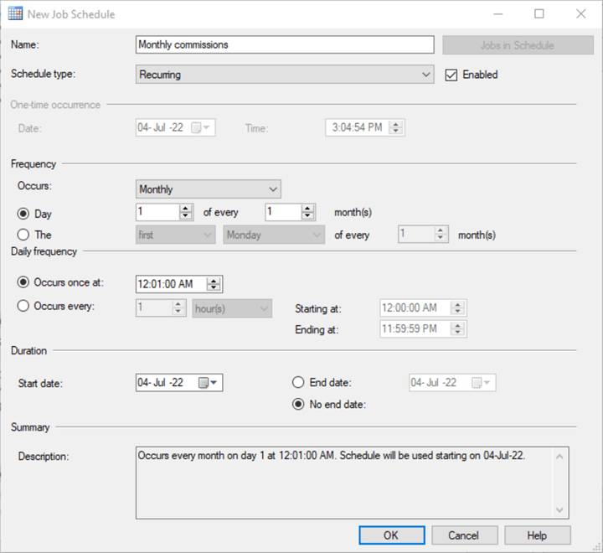The height and width of the screenshot is (553, 603).
Task: Decrease the Day row months interval
Action: (307, 216)
